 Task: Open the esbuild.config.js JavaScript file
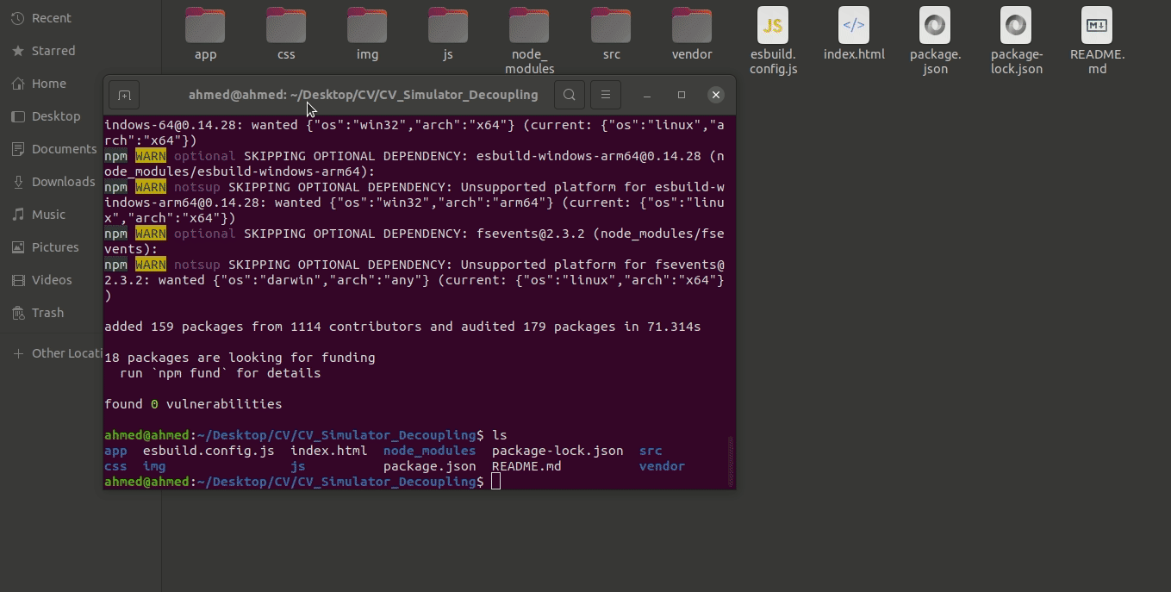pos(773,26)
